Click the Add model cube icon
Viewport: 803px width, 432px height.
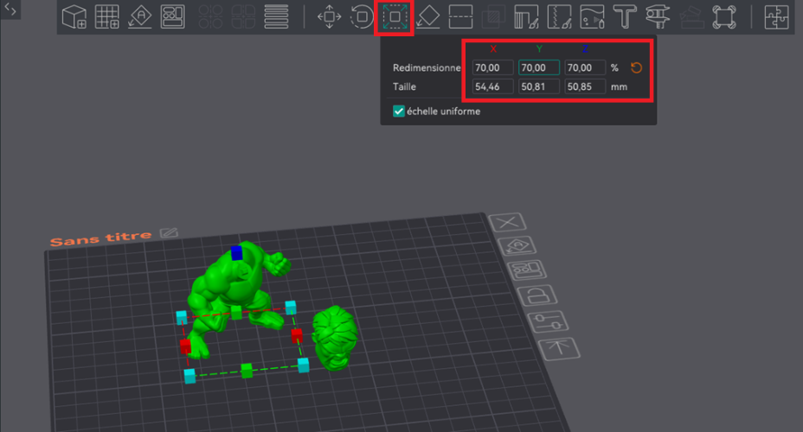74,17
